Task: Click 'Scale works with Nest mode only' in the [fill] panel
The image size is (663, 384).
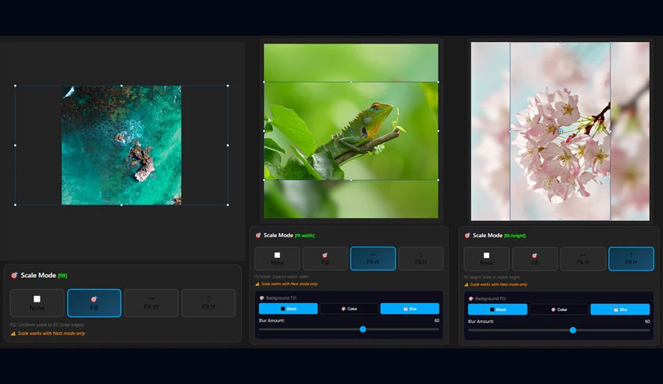Action: pyautogui.click(x=52, y=333)
